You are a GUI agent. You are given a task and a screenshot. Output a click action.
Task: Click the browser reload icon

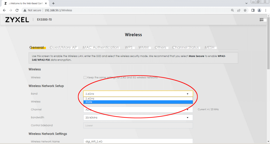(x=17, y=10)
